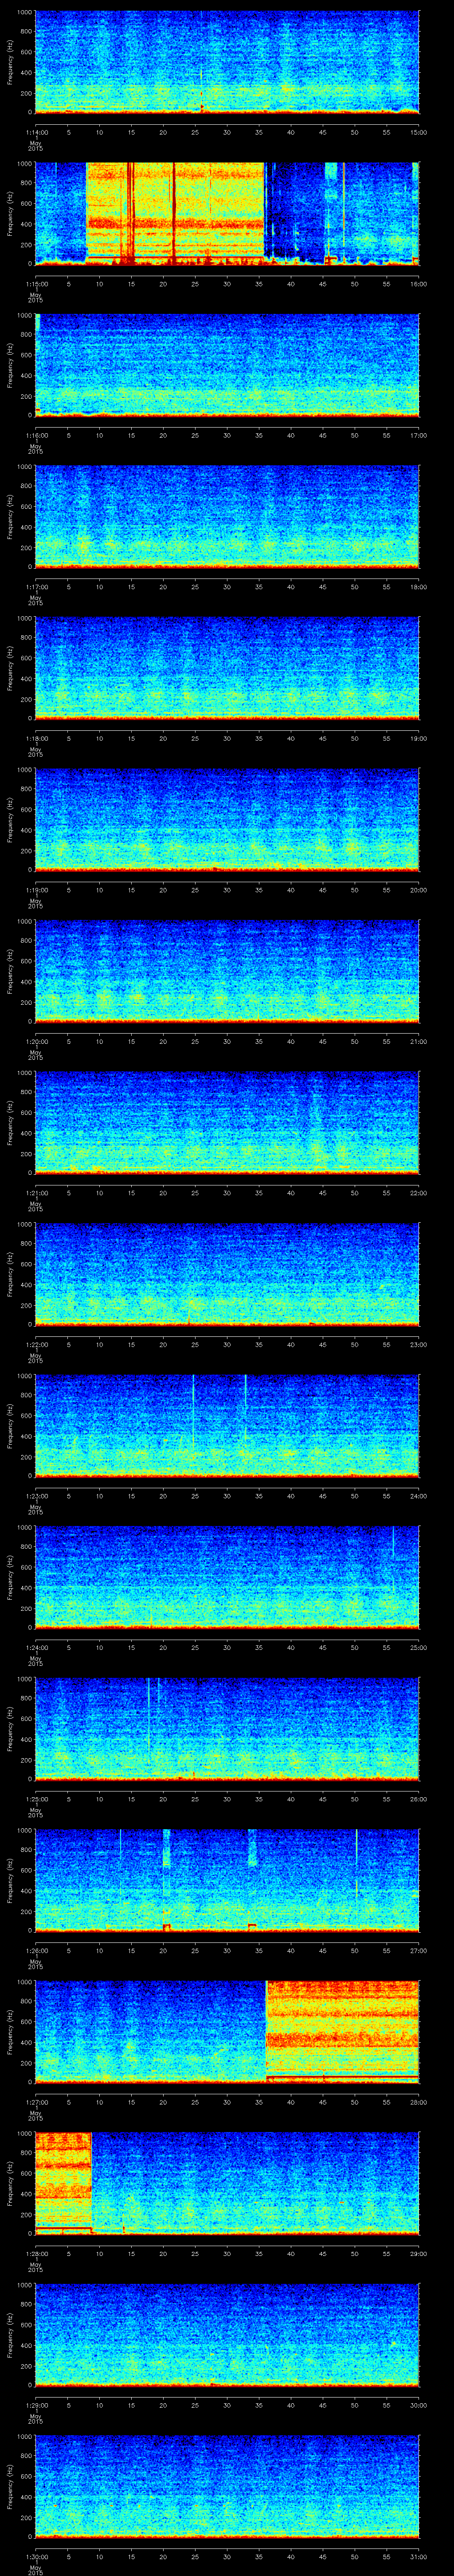
Task: Click the '30:00' end time label
Action: pos(419,2404)
